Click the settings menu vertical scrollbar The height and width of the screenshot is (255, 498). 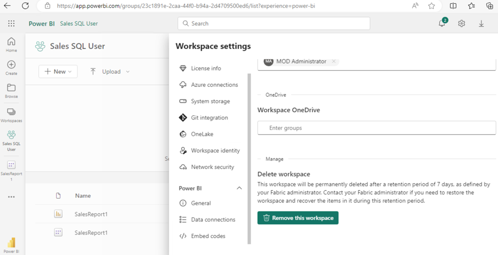(x=249, y=159)
